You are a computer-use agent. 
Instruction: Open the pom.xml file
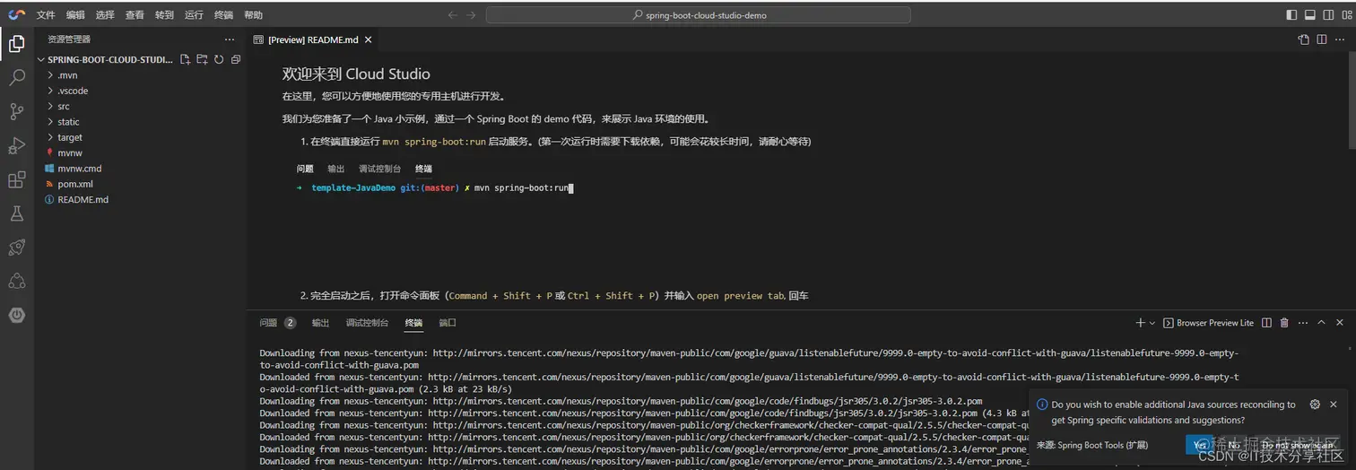point(140,184)
